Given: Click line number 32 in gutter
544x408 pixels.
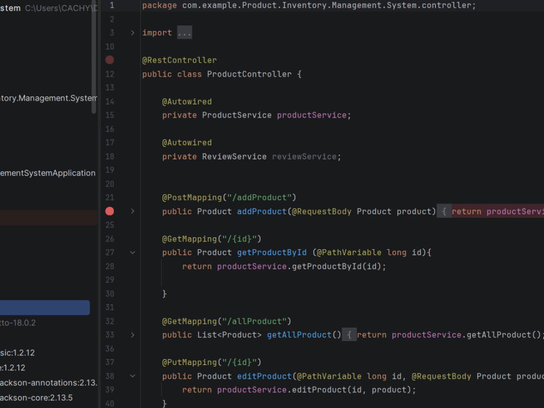Looking at the screenshot, I should click(x=110, y=322).
